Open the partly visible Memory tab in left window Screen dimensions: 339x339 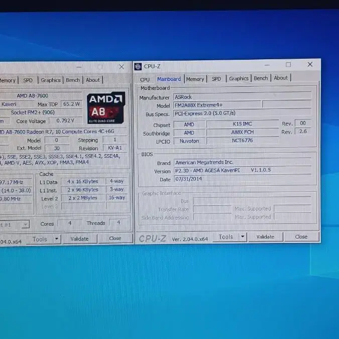point(9,81)
